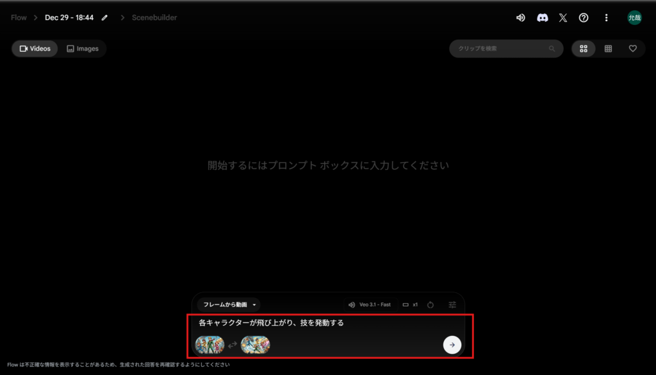
Task: Open the user account avatar
Action: pyautogui.click(x=634, y=18)
